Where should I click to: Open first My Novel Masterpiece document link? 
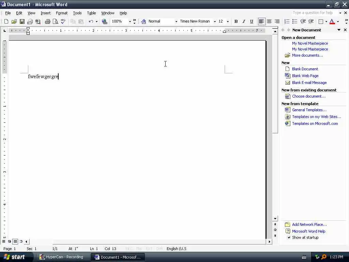(x=310, y=43)
